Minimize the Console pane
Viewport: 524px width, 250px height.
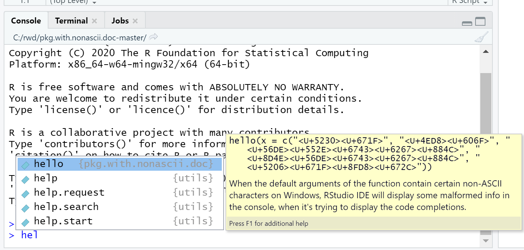tap(467, 22)
